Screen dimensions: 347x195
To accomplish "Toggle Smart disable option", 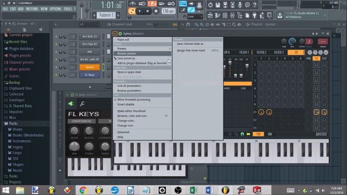I will pos(142,105).
